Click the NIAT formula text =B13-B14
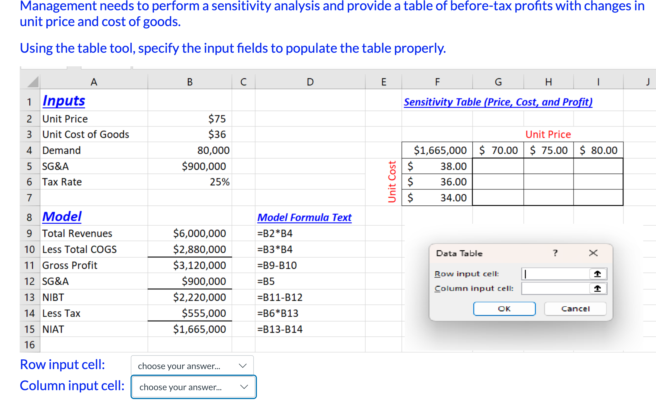This screenshot has height=401, width=656. click(280, 329)
